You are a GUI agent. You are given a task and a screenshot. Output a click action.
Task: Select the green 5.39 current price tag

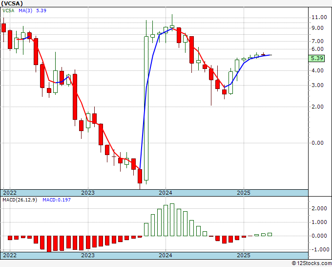(x=316, y=58)
